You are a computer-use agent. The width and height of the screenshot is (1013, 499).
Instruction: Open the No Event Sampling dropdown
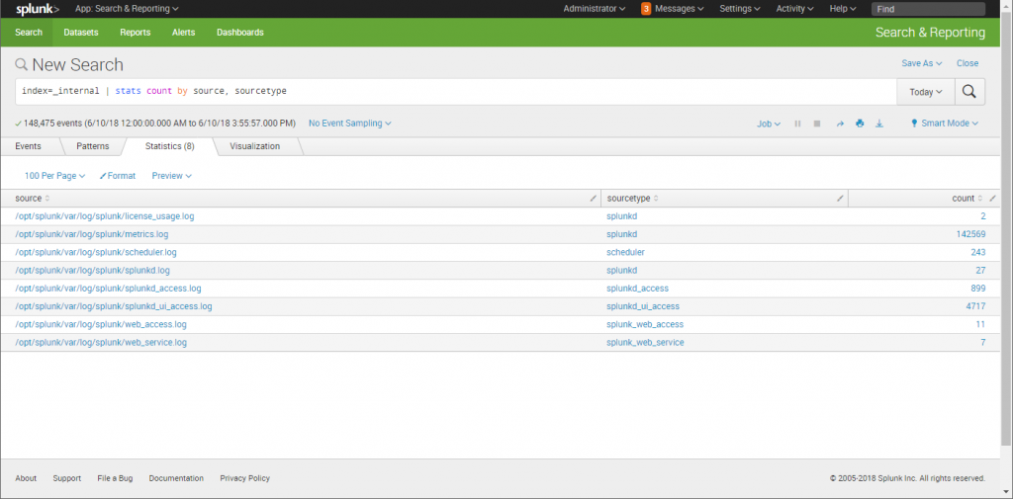[x=349, y=124]
